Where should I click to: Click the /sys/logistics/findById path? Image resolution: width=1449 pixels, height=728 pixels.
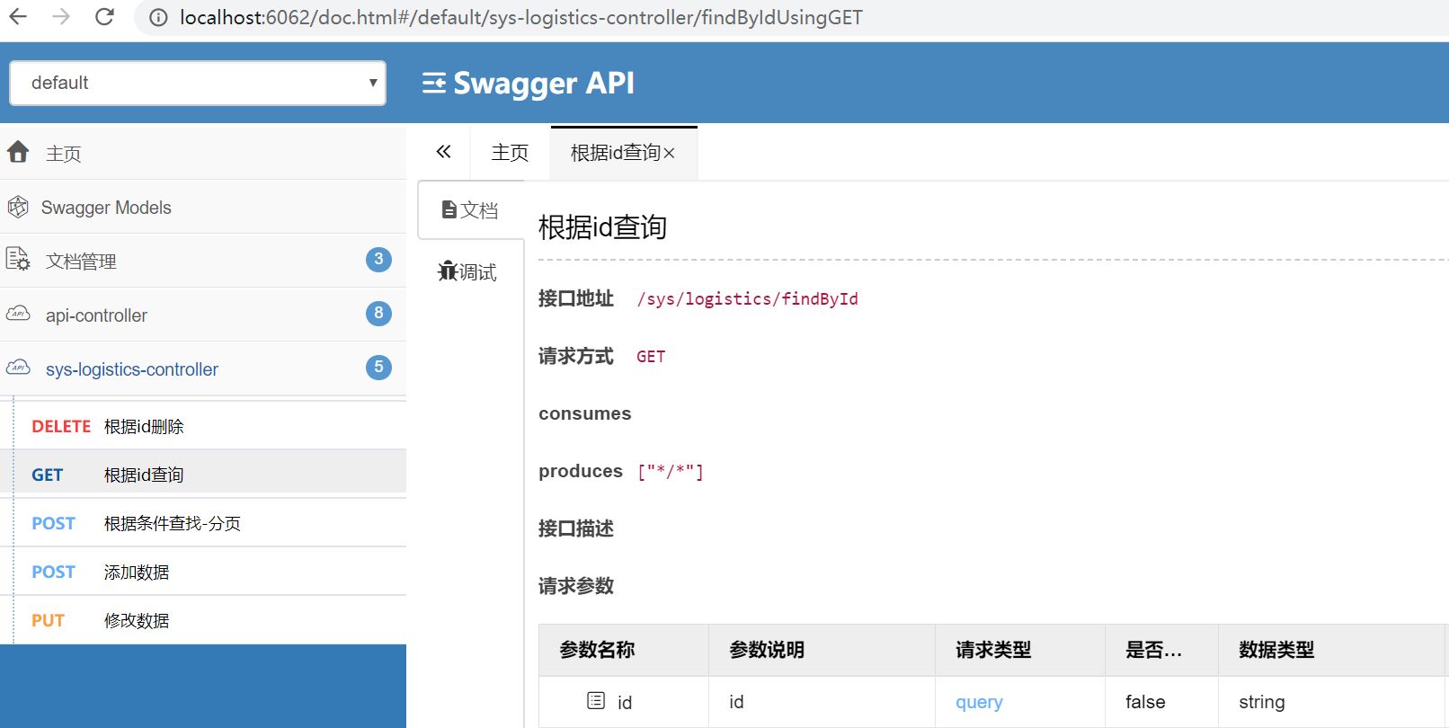click(x=747, y=299)
